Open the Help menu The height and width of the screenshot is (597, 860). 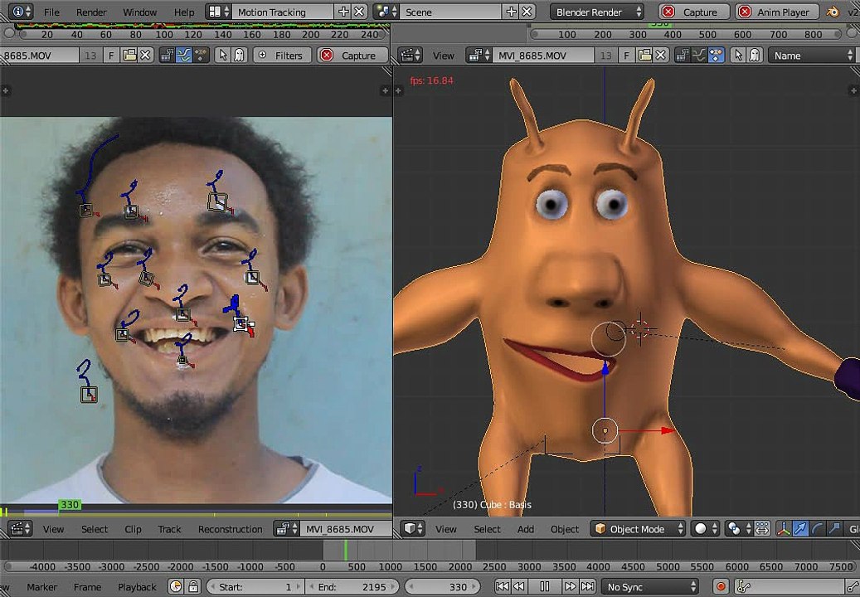click(x=184, y=12)
